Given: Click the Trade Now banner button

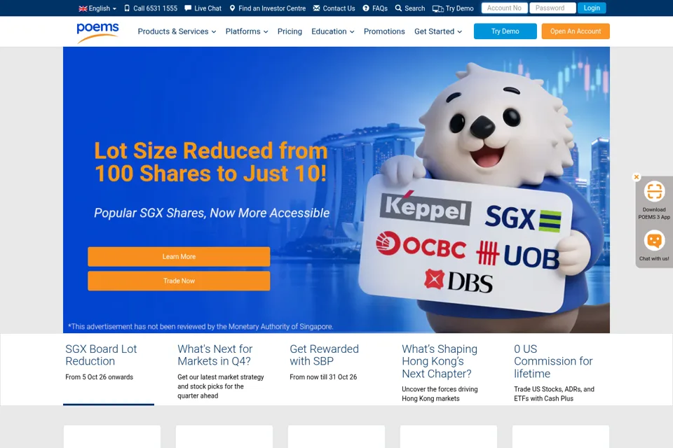Looking at the screenshot, I should pos(179,281).
